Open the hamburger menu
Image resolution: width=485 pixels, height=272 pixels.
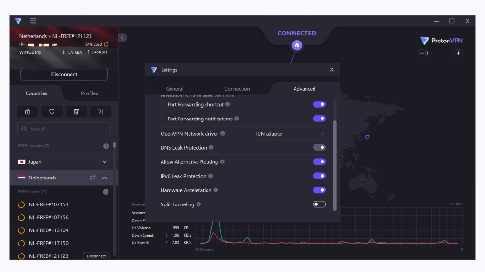tap(33, 21)
